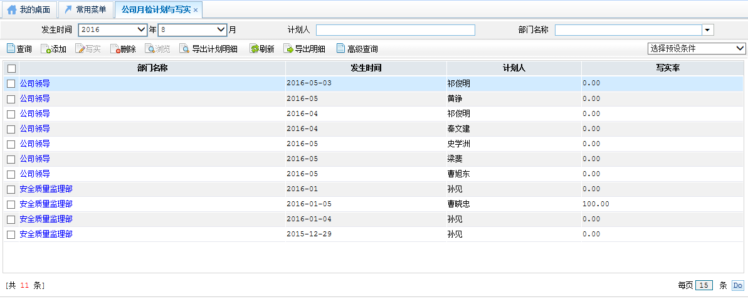Click the 导出明细 export detail icon
This screenshot has width=748, height=299.
(x=288, y=49)
